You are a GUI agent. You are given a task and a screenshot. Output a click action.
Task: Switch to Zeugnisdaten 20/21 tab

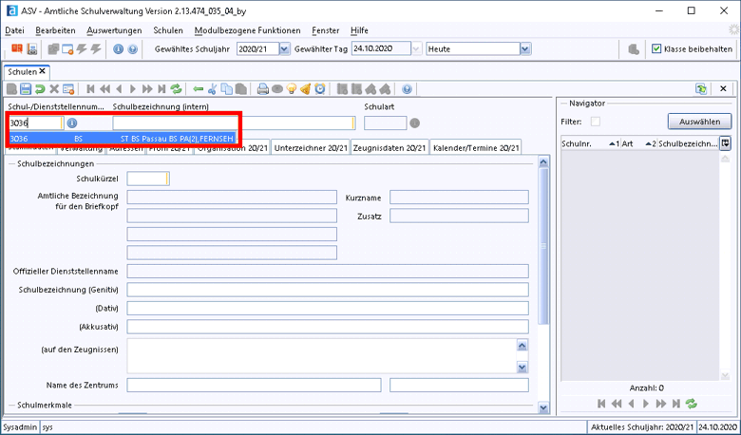pos(389,147)
